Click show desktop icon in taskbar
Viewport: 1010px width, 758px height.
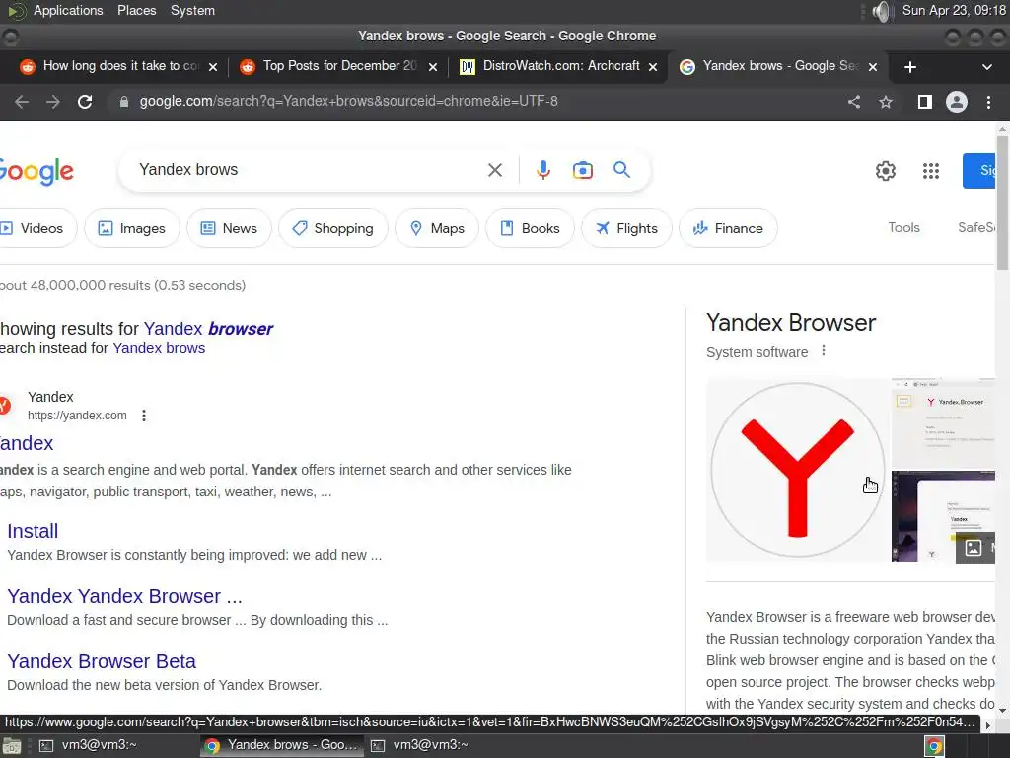tap(12, 746)
